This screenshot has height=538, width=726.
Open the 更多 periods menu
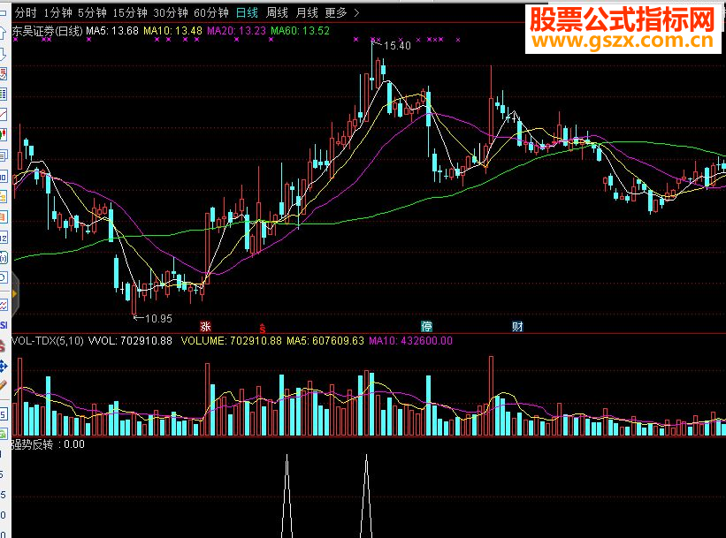[x=336, y=13]
